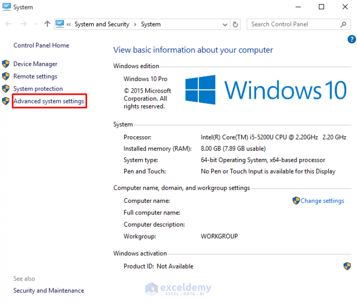
Task: Click the Forward arrow navigation button
Action: (x=23, y=24)
